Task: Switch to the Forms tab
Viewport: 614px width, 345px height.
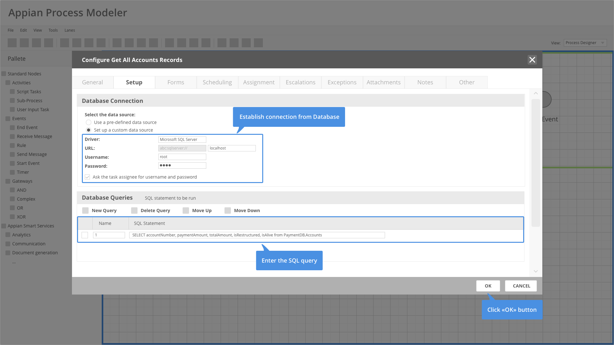Action: [176, 82]
